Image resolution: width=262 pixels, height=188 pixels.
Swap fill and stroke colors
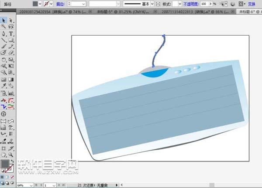(12, 161)
